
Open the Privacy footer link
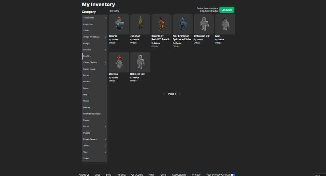pos(196,175)
